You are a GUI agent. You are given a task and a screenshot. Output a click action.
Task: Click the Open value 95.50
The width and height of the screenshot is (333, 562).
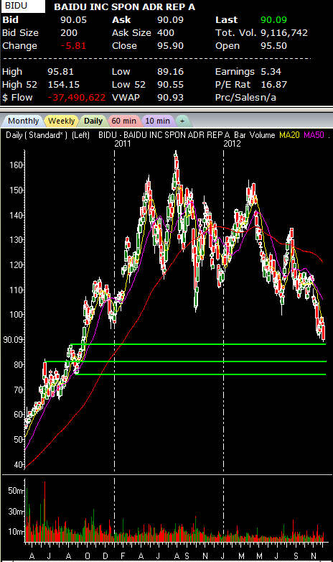[273, 46]
